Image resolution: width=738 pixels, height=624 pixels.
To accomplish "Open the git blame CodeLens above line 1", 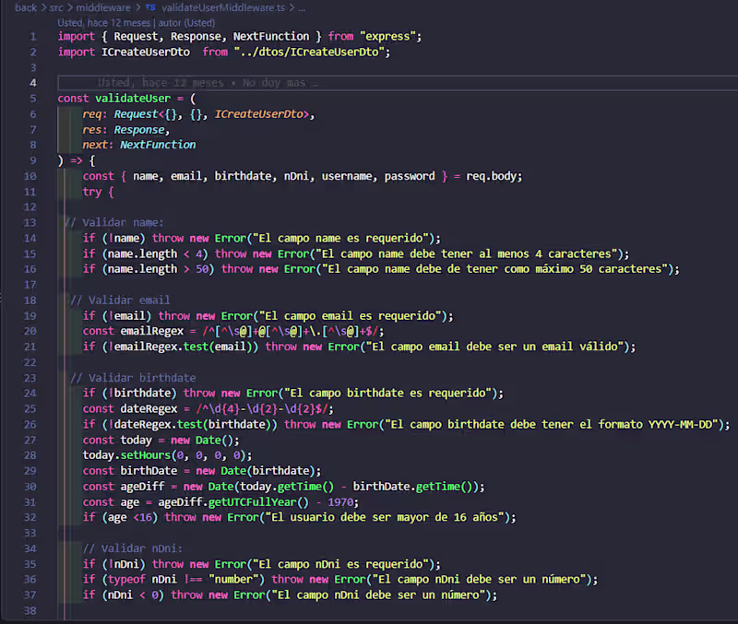I will point(136,22).
